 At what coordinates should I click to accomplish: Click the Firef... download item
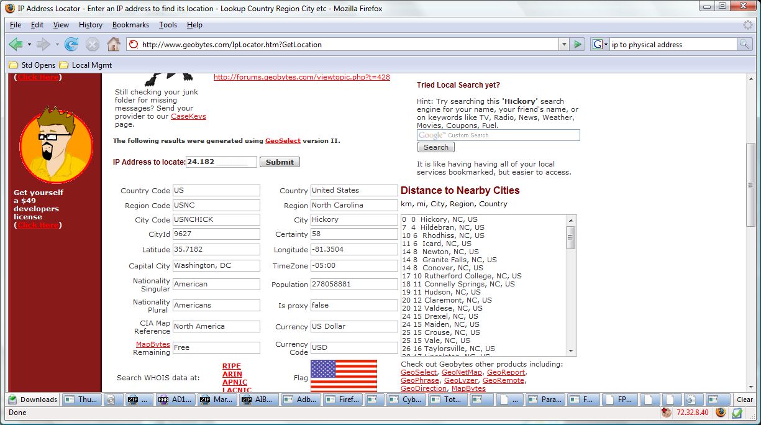coord(342,400)
